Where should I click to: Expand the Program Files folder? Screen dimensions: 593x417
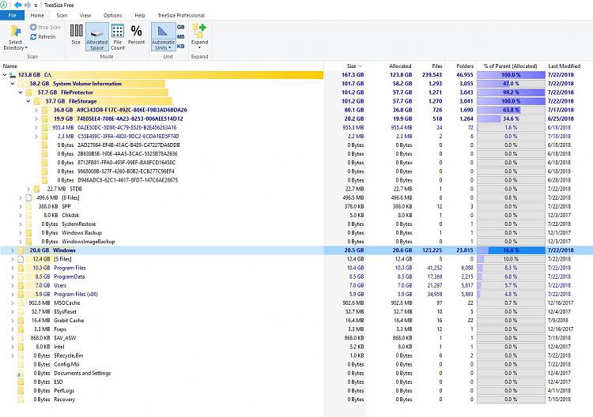(13, 268)
